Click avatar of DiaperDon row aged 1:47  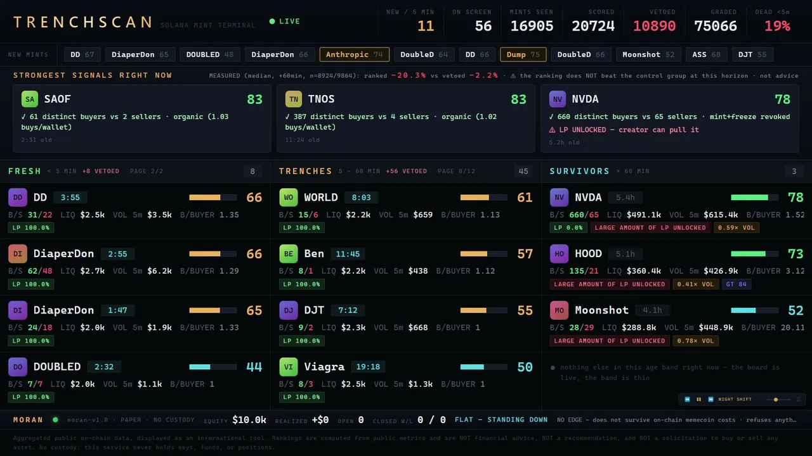18,310
